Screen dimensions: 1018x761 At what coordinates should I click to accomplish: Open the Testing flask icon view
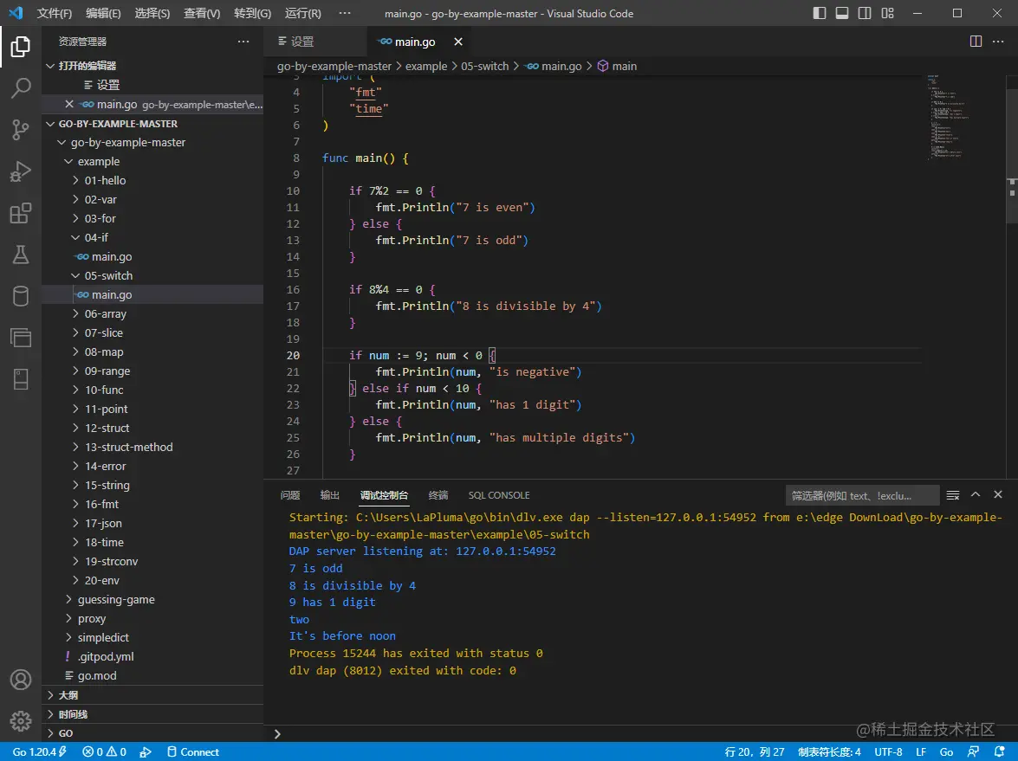click(21, 255)
